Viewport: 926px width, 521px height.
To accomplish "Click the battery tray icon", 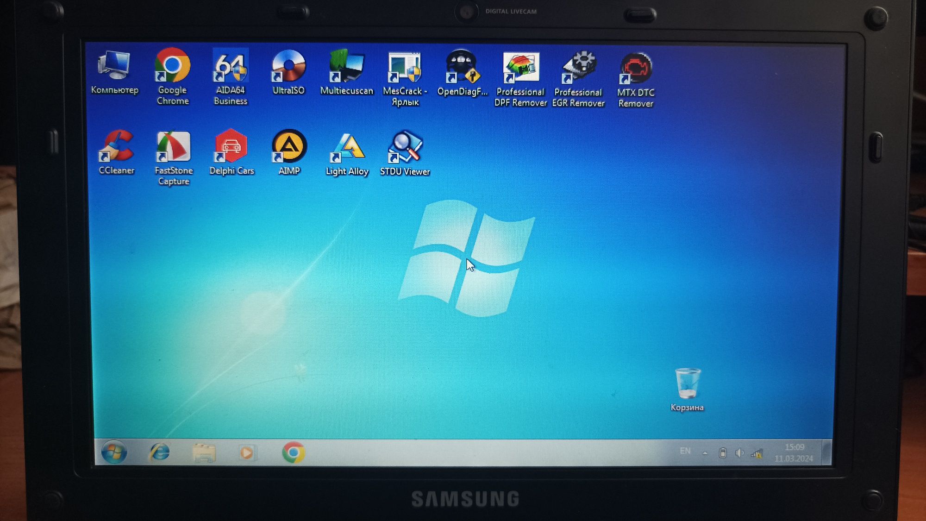I will point(722,452).
